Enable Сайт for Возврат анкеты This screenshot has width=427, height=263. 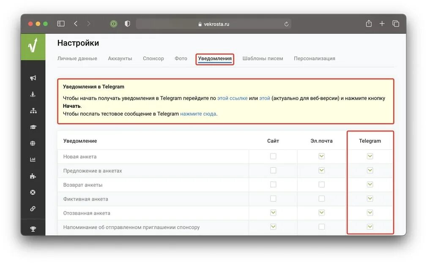point(273,184)
